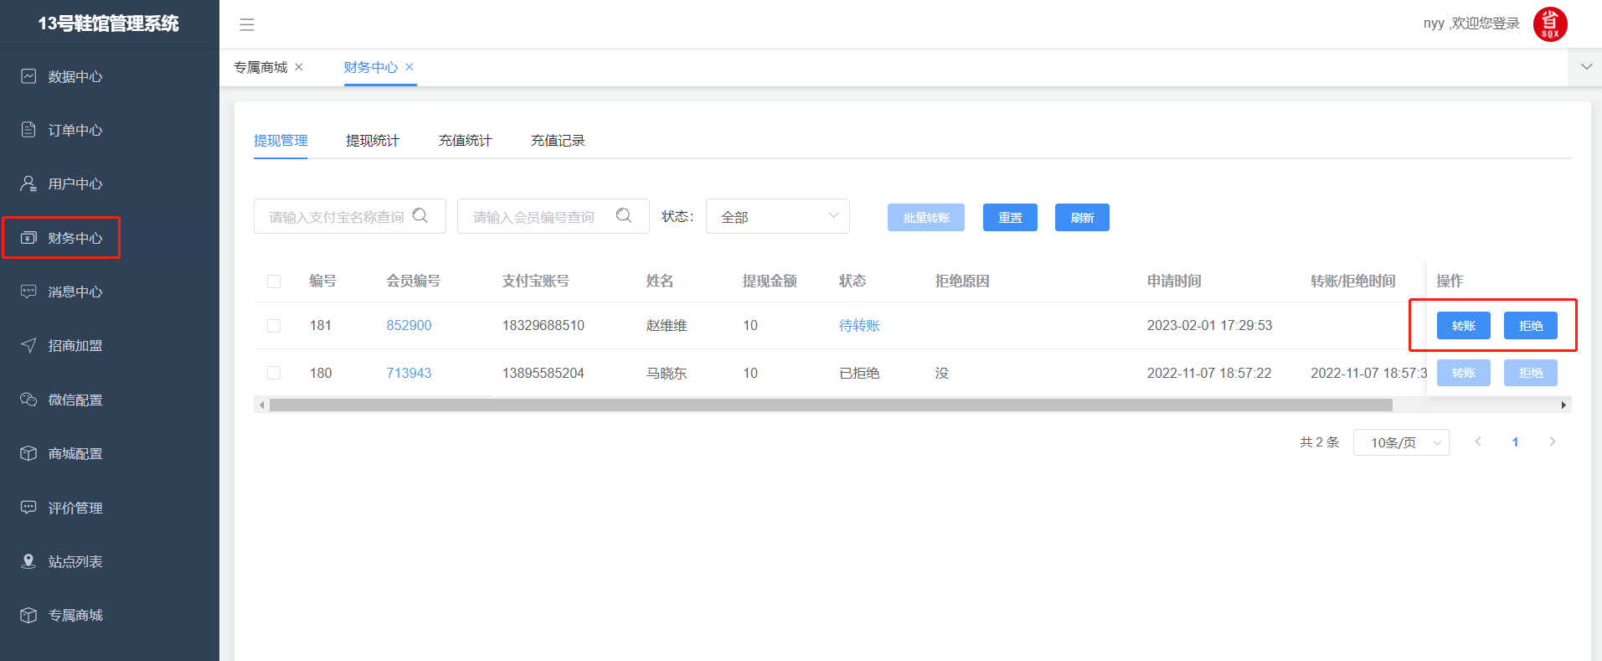Click the 用户中心 user icon
1602x661 pixels.
28,183
